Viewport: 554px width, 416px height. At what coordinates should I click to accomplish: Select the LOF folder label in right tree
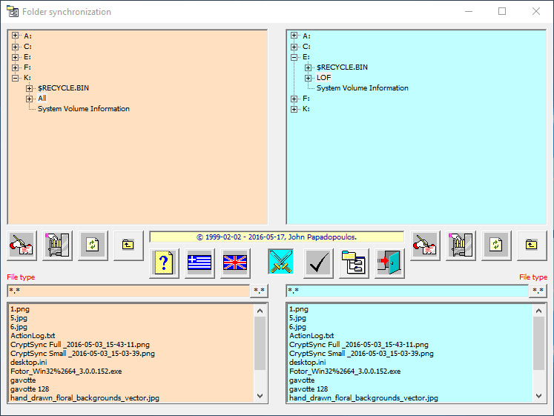pyautogui.click(x=323, y=77)
